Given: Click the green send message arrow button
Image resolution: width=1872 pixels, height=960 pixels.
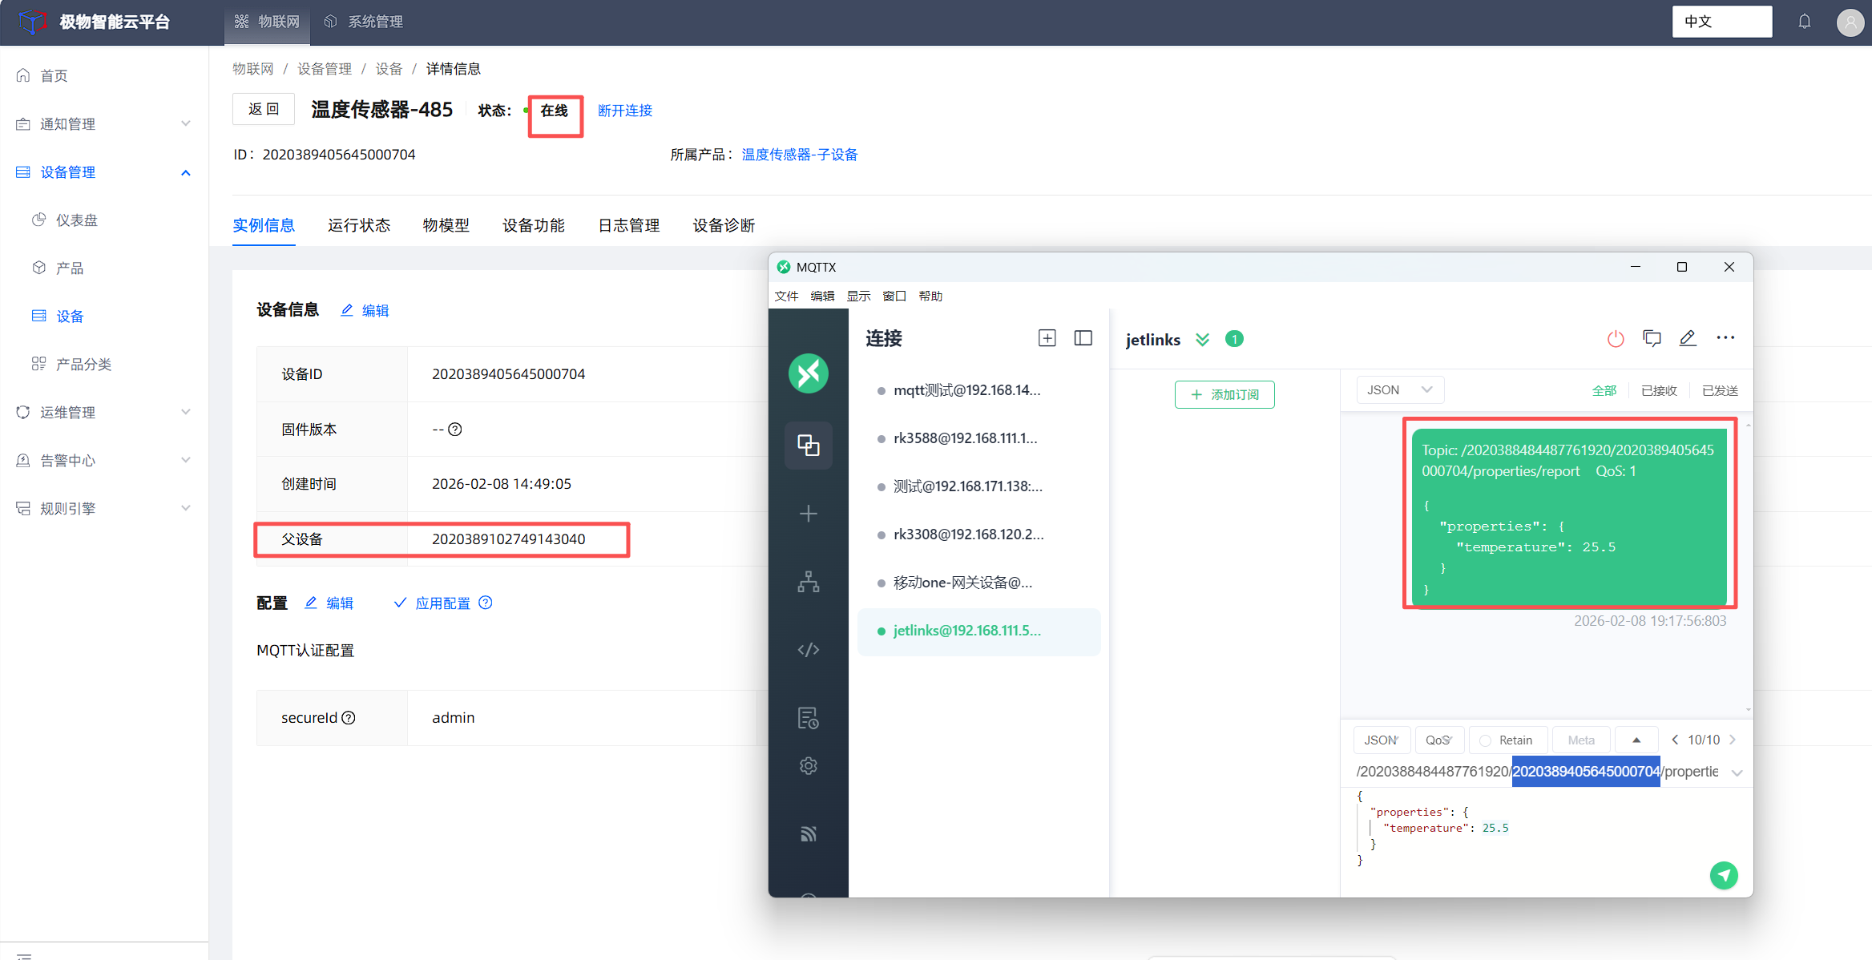Looking at the screenshot, I should (1723, 875).
